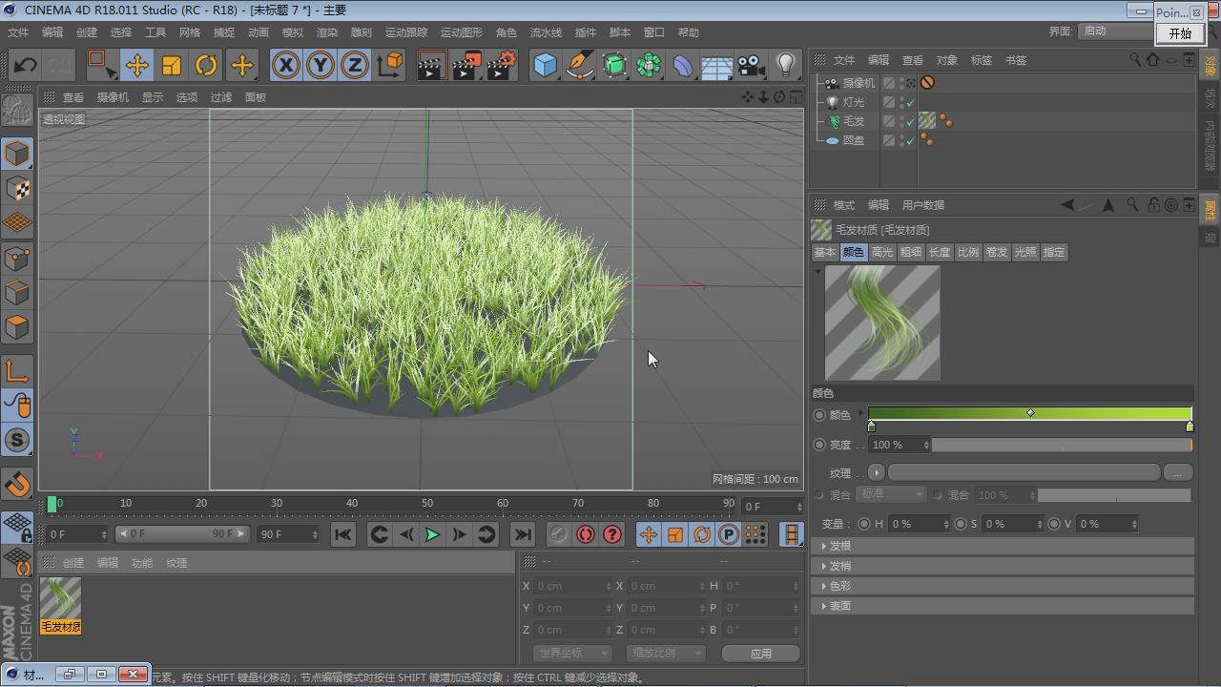The height and width of the screenshot is (687, 1221).
Task: Click the texture browse (...) button
Action: point(1177,473)
